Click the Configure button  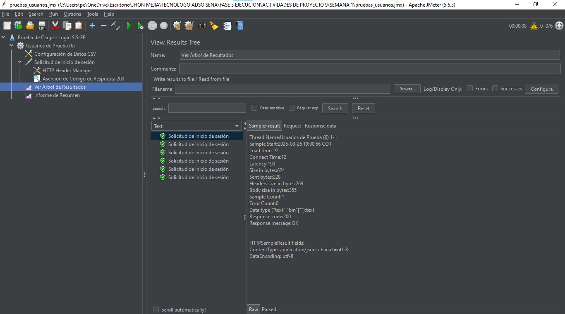point(541,89)
